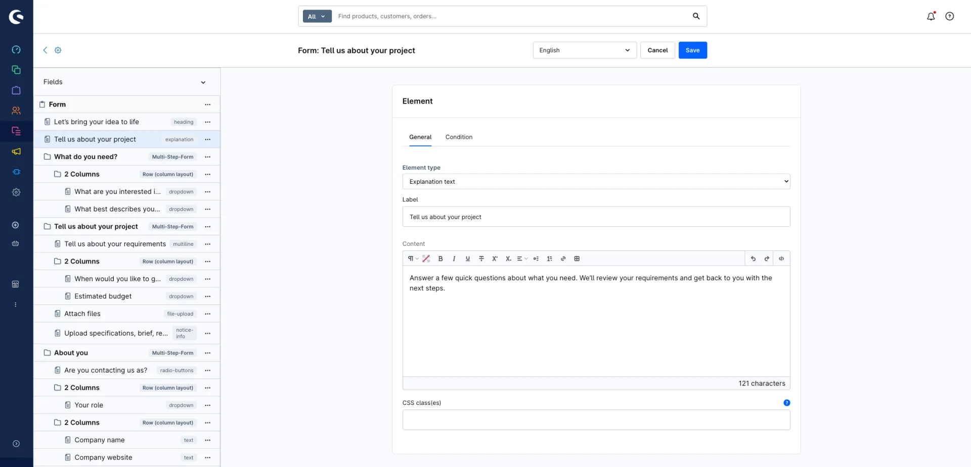Open options menu for Company name
The height and width of the screenshot is (467, 971).
pos(208,440)
